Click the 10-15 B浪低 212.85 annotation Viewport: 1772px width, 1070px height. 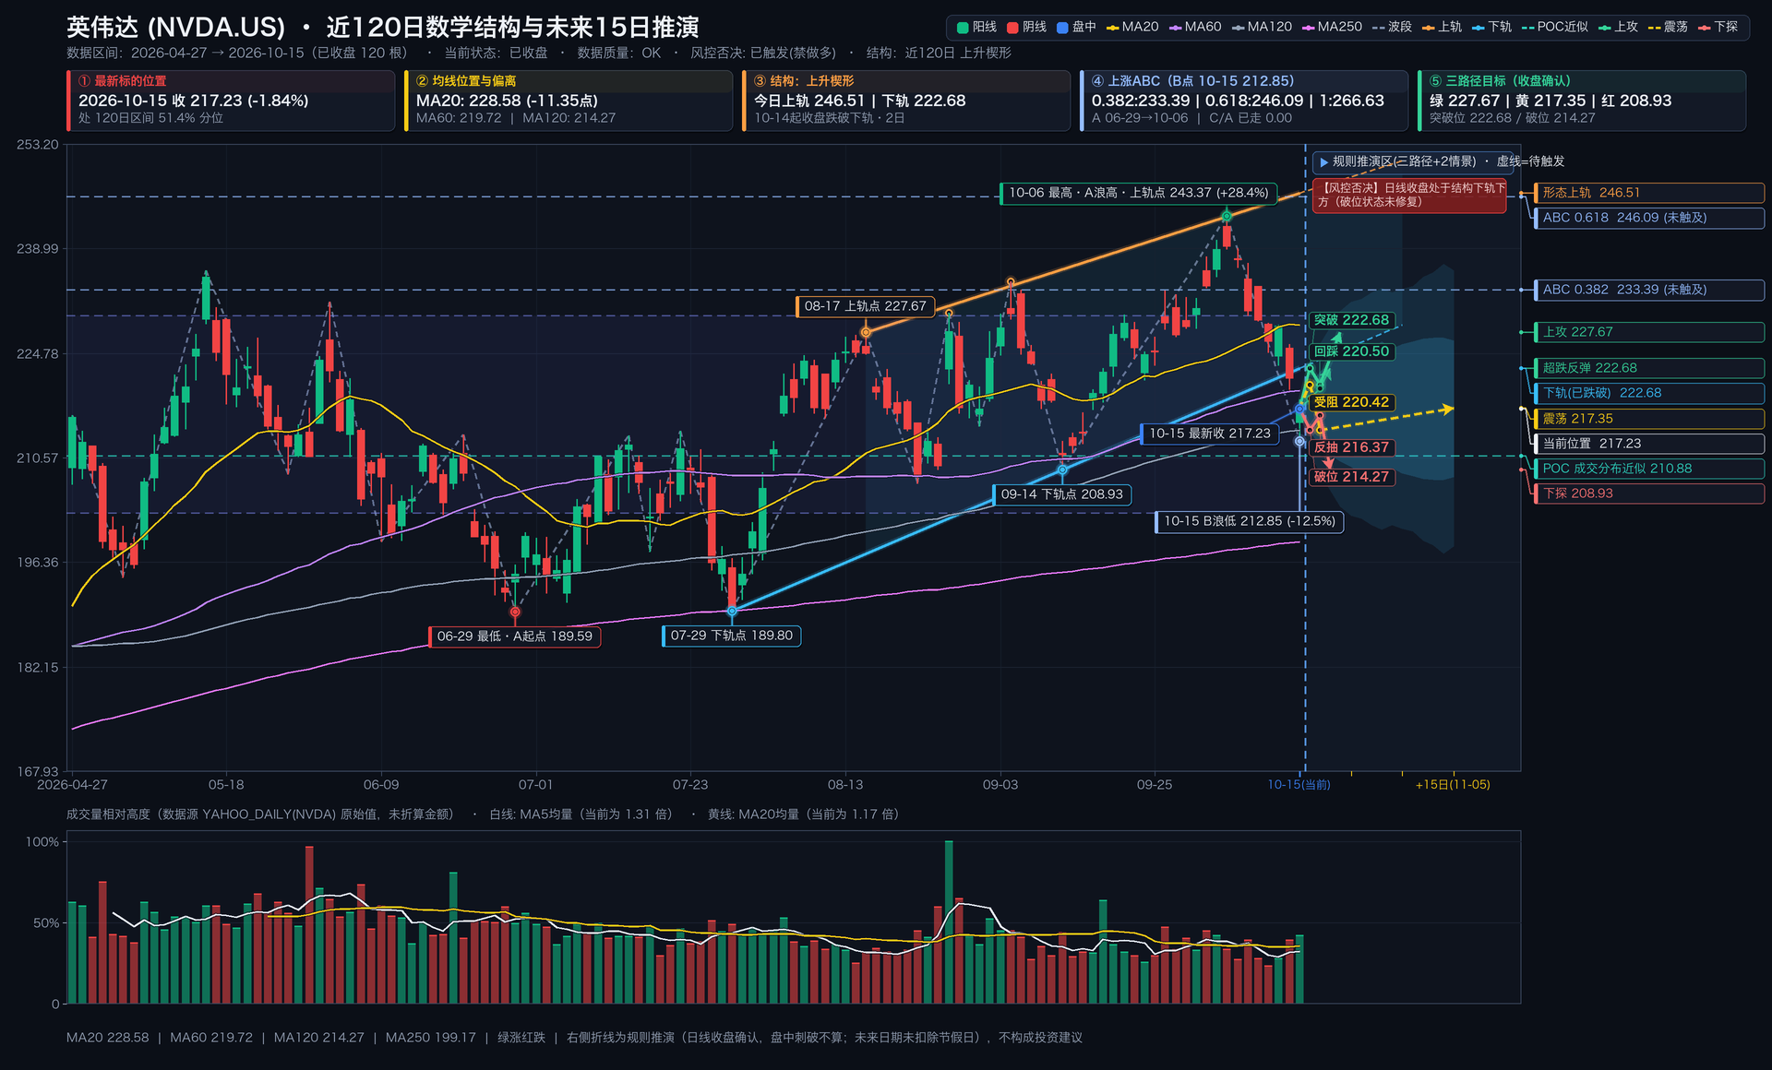click(x=1250, y=521)
